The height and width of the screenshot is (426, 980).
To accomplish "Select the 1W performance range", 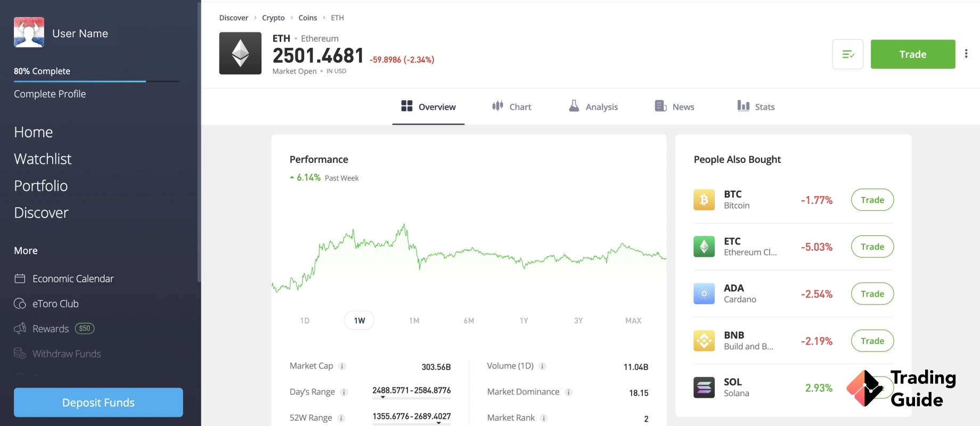I will click(360, 321).
